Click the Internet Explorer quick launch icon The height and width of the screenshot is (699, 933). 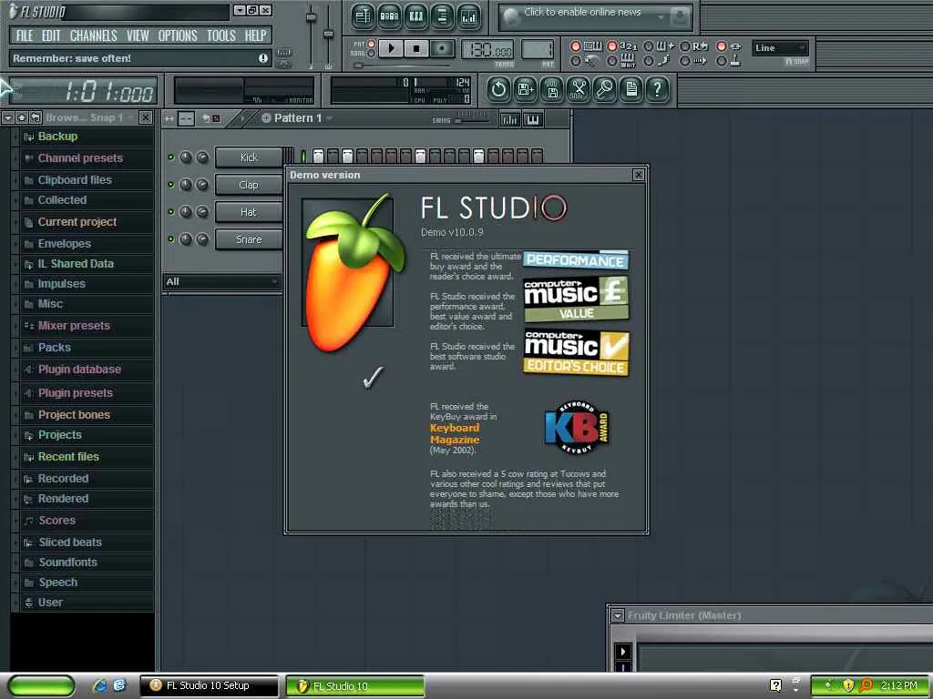point(100,685)
